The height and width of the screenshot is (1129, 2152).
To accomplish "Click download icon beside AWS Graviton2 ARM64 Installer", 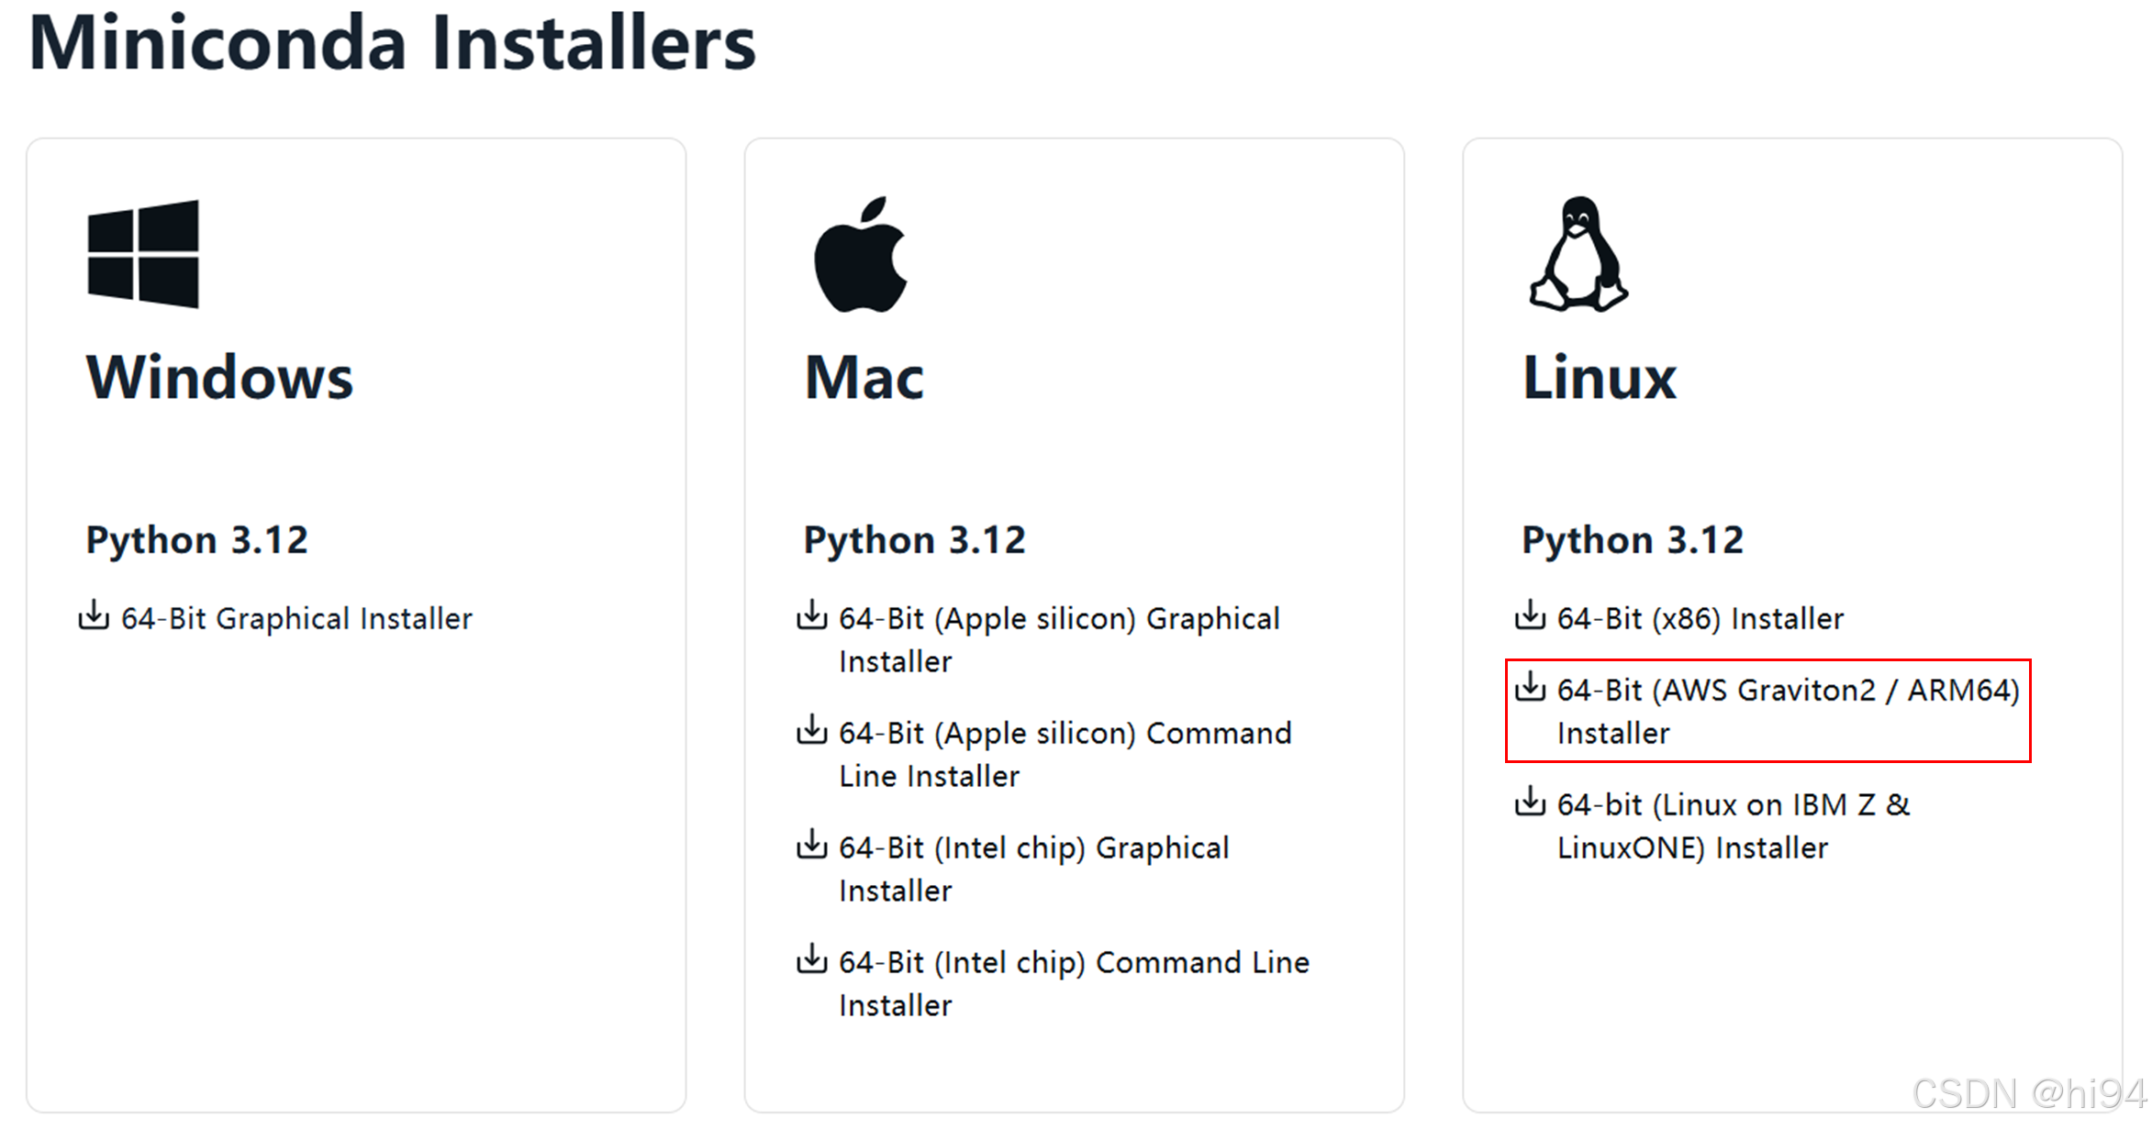I will (1530, 687).
